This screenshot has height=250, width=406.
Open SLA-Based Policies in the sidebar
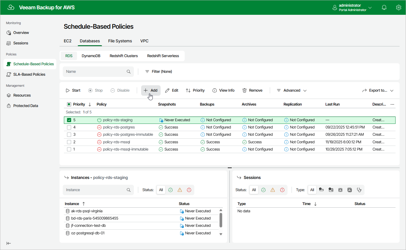tap(30, 75)
